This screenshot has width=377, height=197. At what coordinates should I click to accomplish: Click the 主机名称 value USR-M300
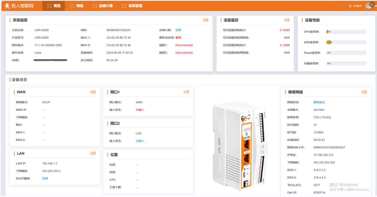pyautogui.click(x=41, y=30)
